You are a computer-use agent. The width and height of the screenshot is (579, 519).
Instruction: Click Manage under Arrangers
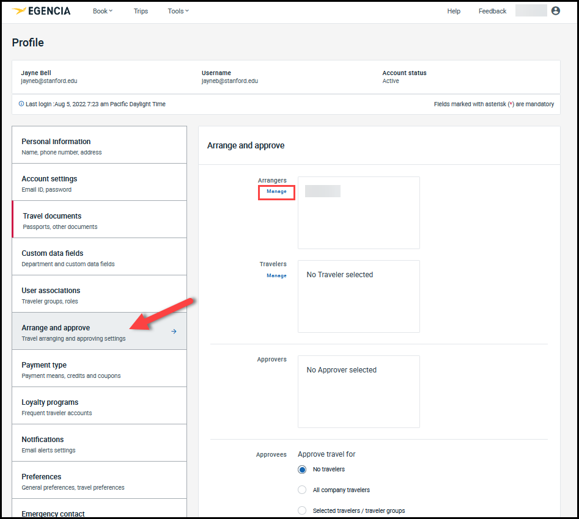tap(276, 192)
